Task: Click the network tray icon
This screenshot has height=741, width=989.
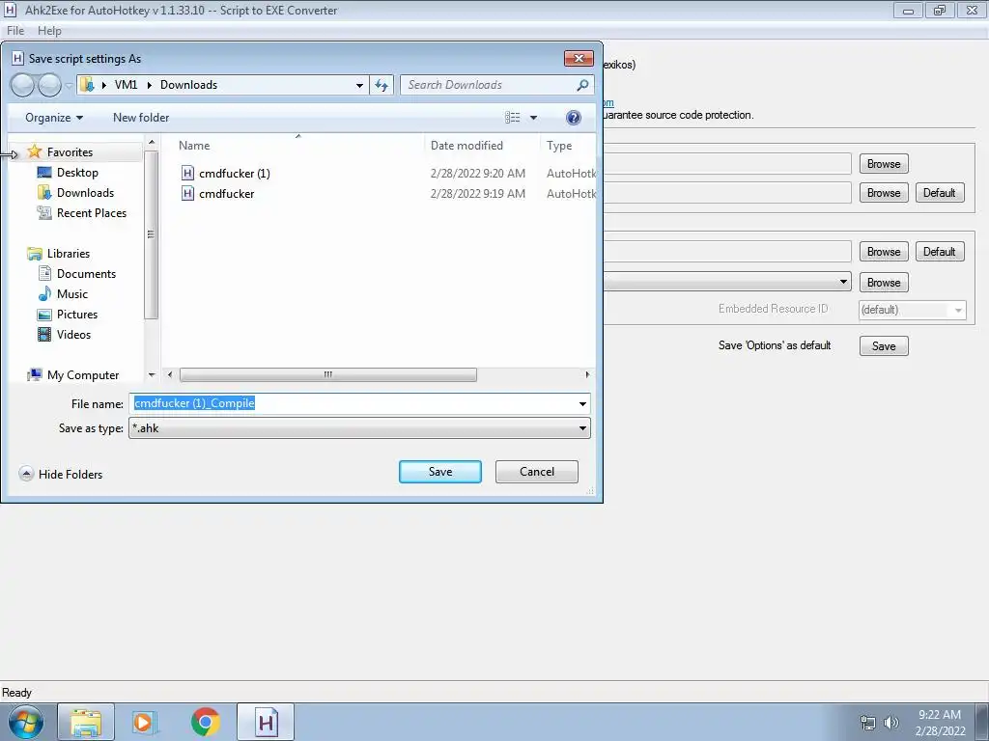Action: point(868,723)
